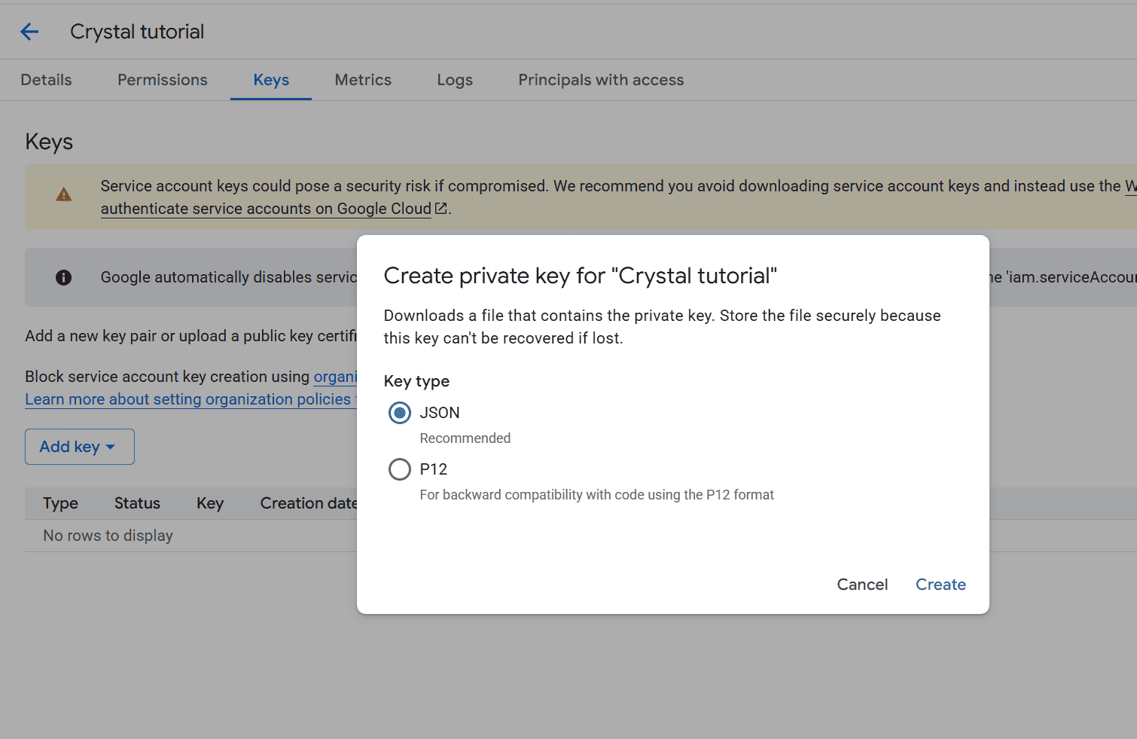The image size is (1137, 739).
Task: View the Metrics tab
Action: pos(363,80)
